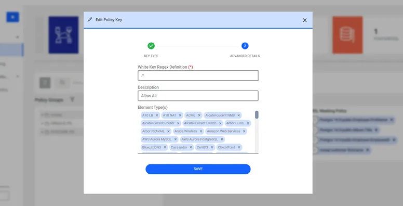The image size is (403, 206).
Task: Remove the Arbor DDOS element type
Action: coord(248,123)
